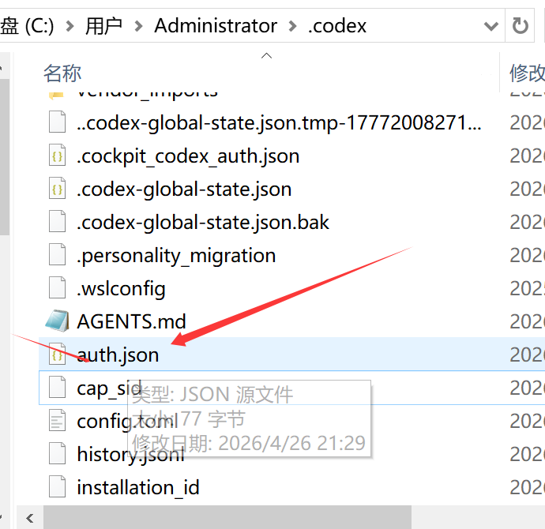Expand the chevron after the C: drive breadcrumb
This screenshot has width=545, height=529.
[70, 26]
